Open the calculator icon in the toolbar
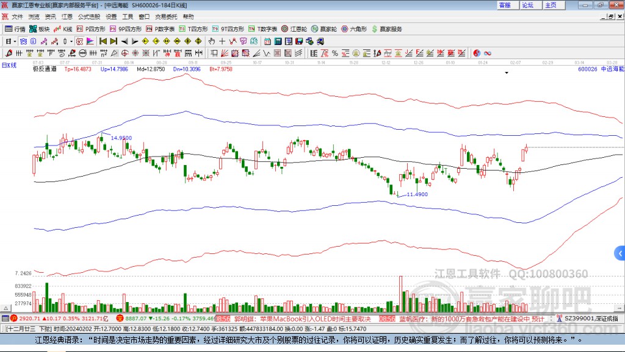The width and height of the screenshot is (625, 352). (278, 41)
